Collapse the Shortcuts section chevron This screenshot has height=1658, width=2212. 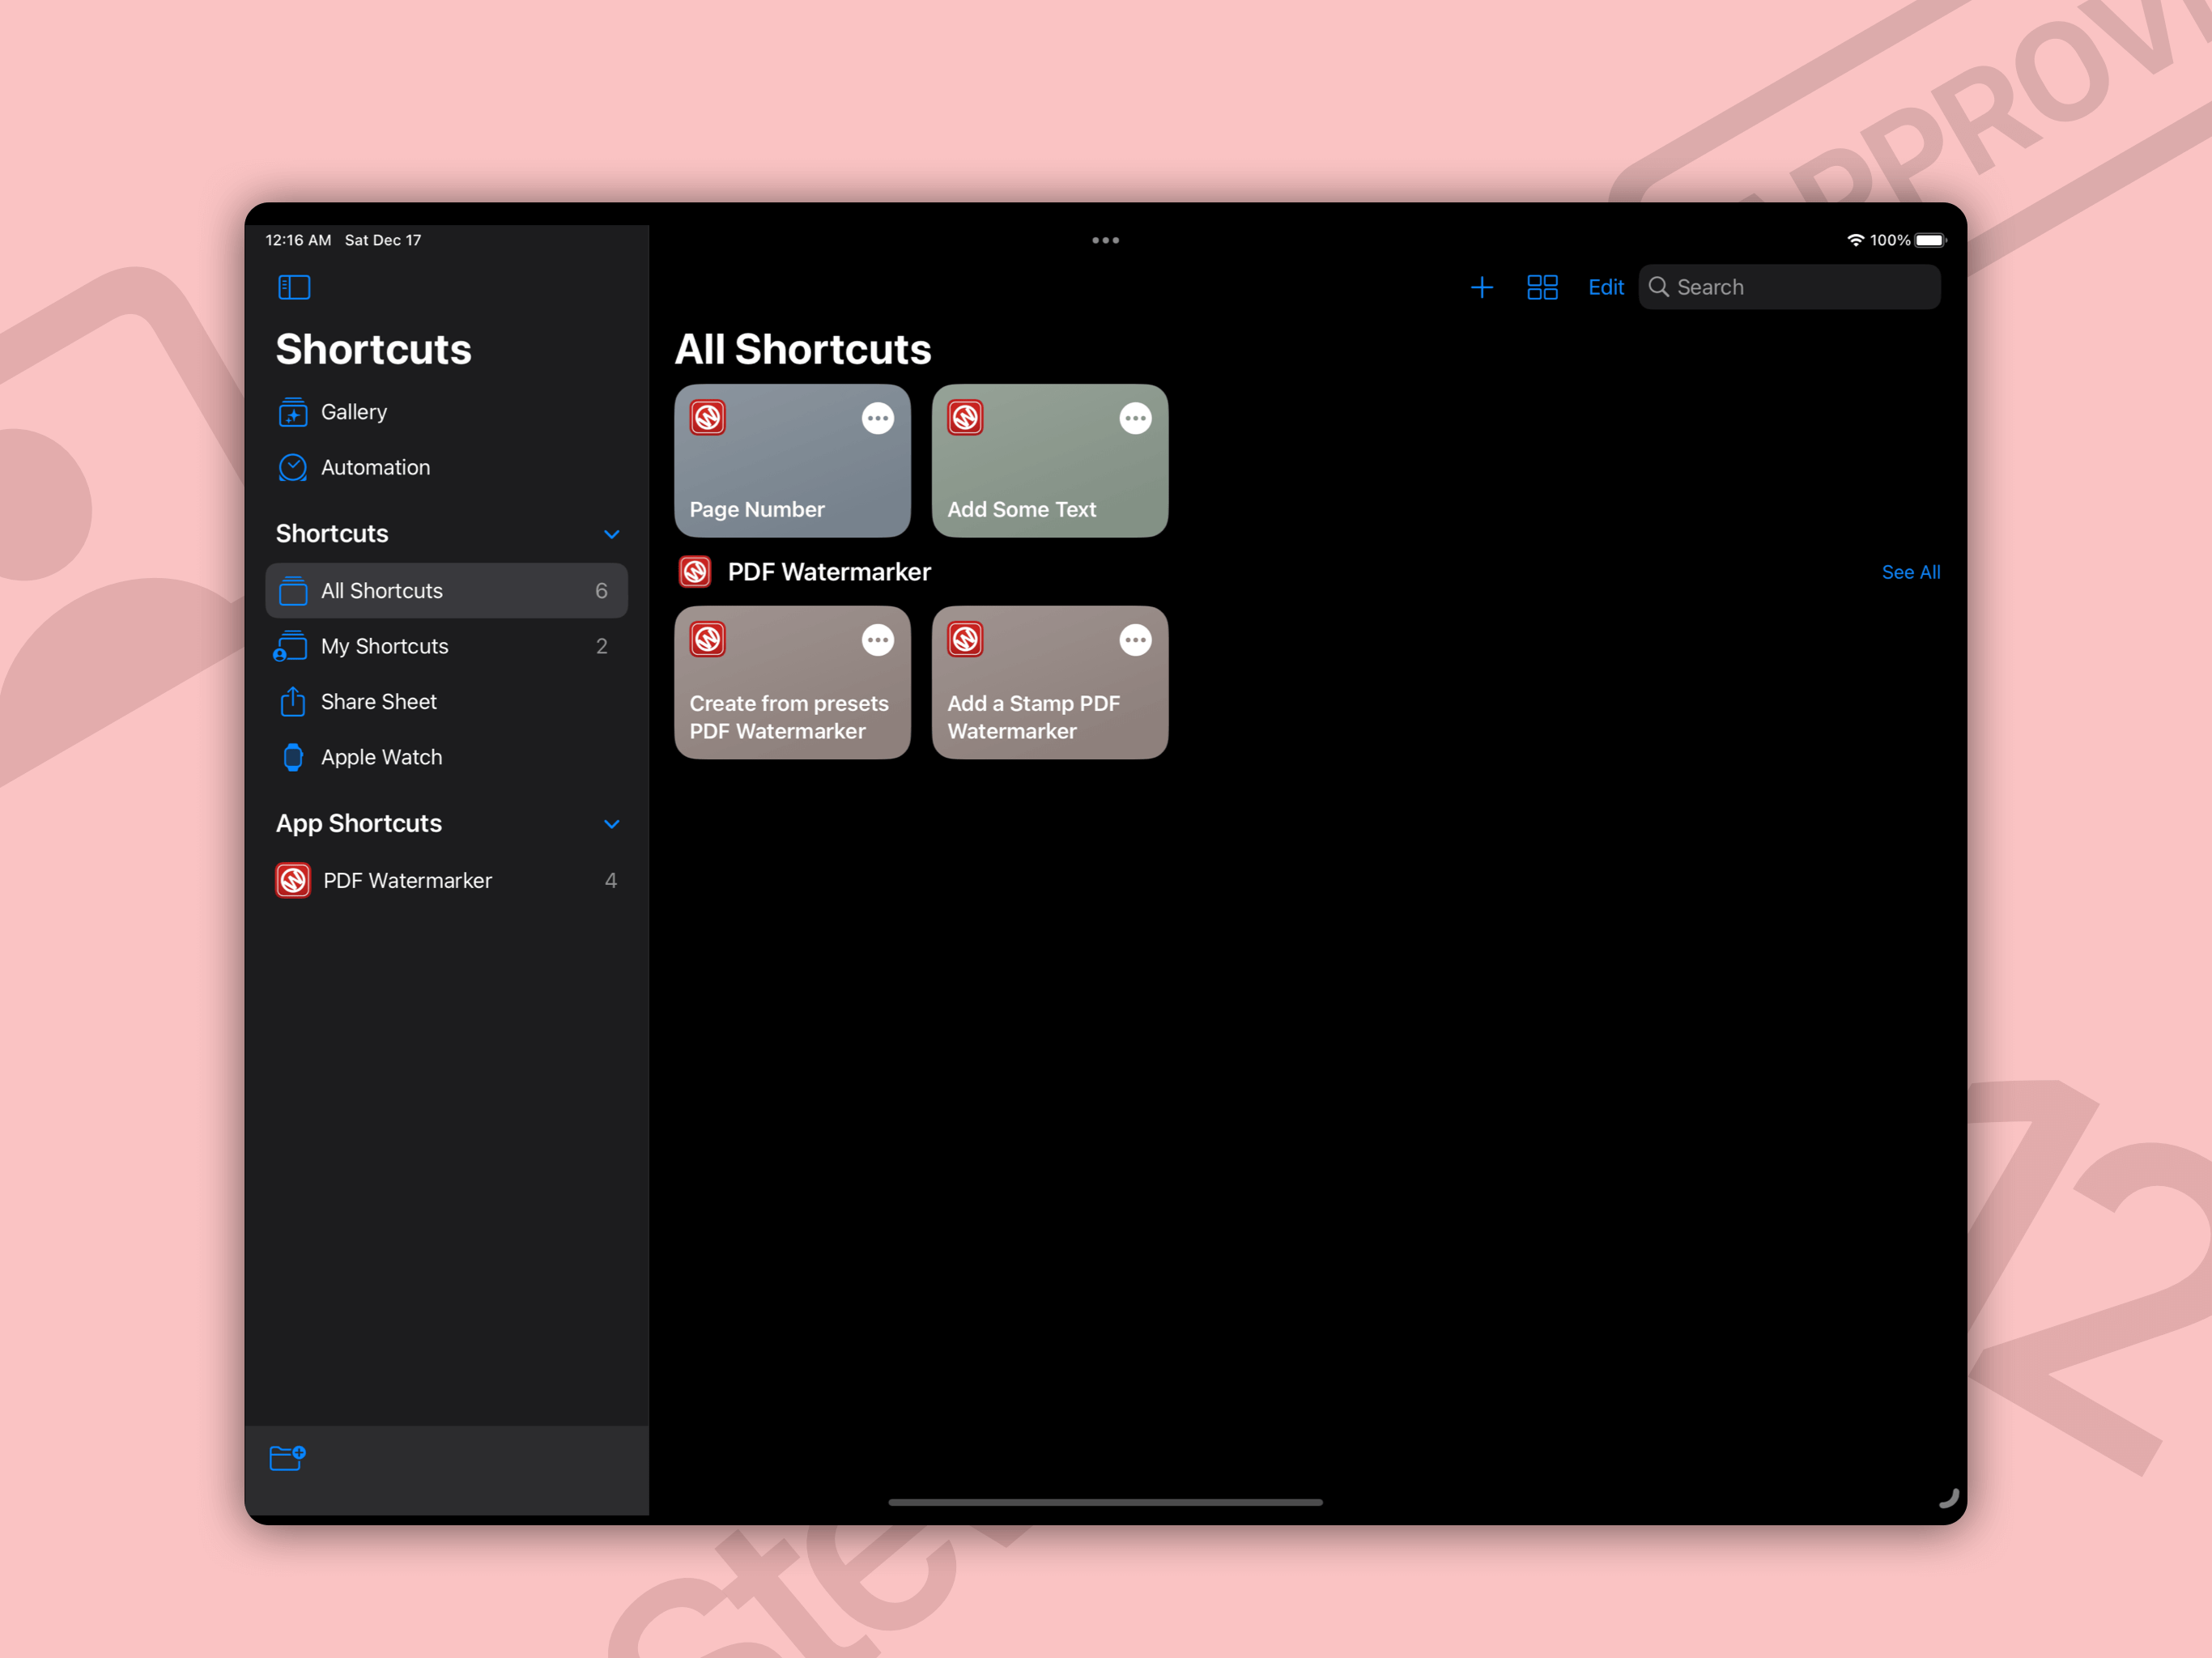(612, 534)
